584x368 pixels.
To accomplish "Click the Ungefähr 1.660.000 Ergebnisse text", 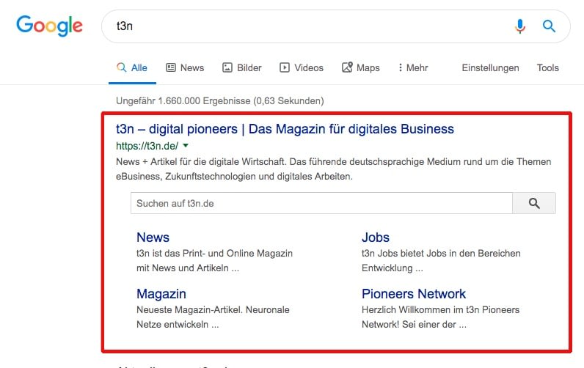I will pyautogui.click(x=220, y=101).
